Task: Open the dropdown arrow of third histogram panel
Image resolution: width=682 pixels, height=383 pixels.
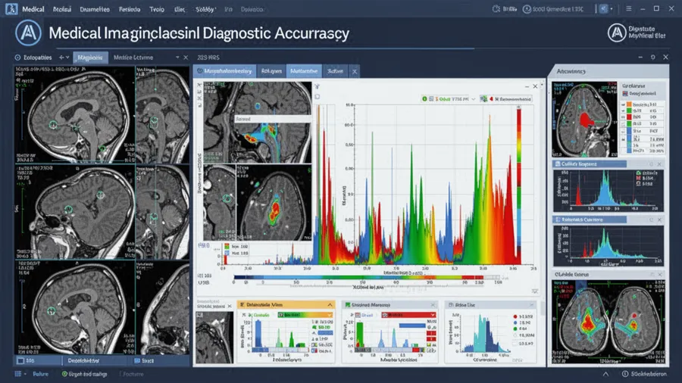Action: coord(531,305)
